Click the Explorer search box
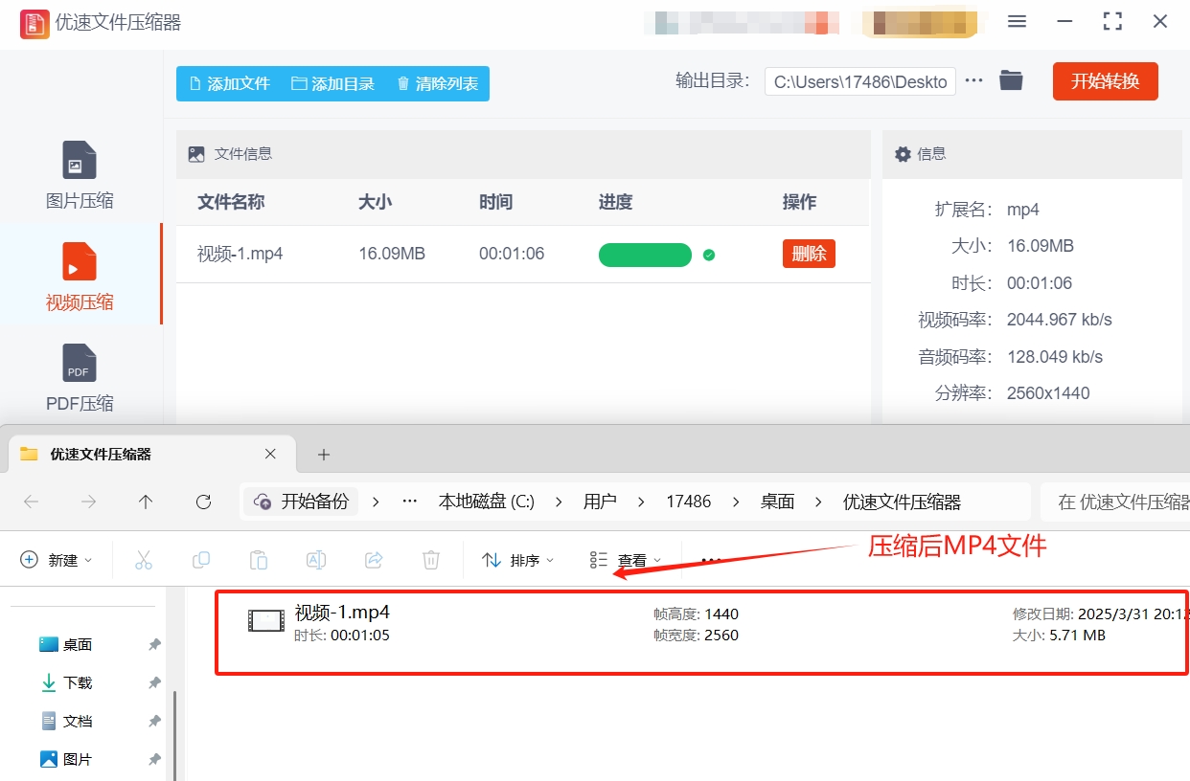This screenshot has width=1190, height=781. click(1115, 502)
